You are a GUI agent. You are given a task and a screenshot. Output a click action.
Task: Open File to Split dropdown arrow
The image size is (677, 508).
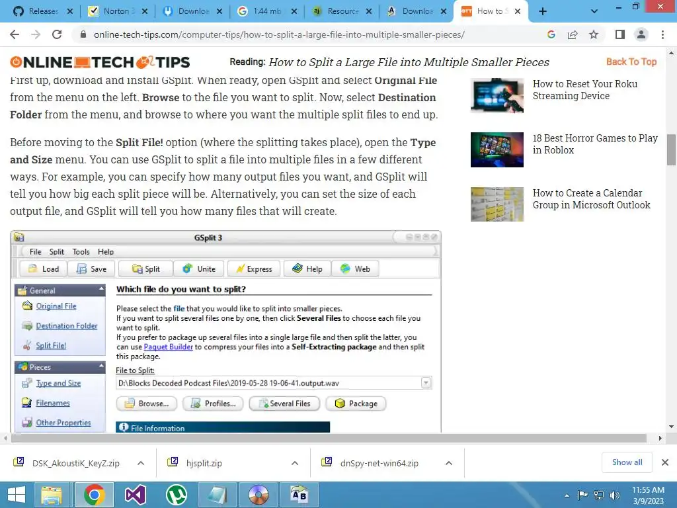point(426,383)
